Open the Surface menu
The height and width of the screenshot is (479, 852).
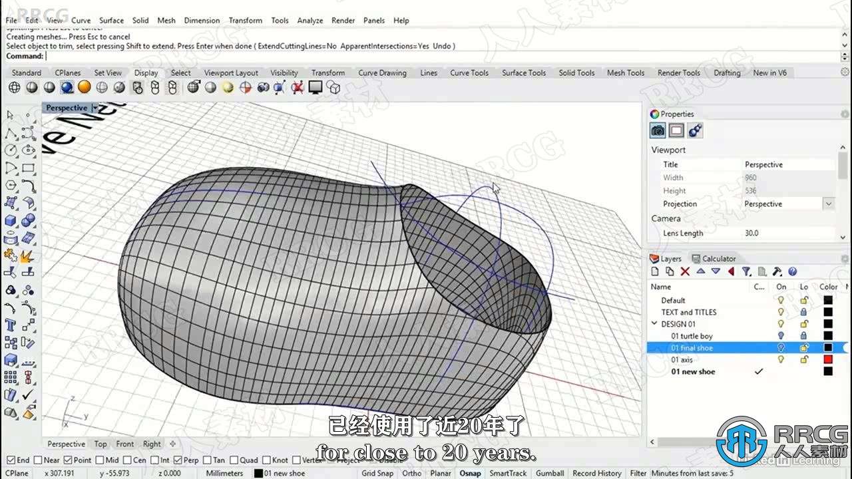(x=112, y=21)
